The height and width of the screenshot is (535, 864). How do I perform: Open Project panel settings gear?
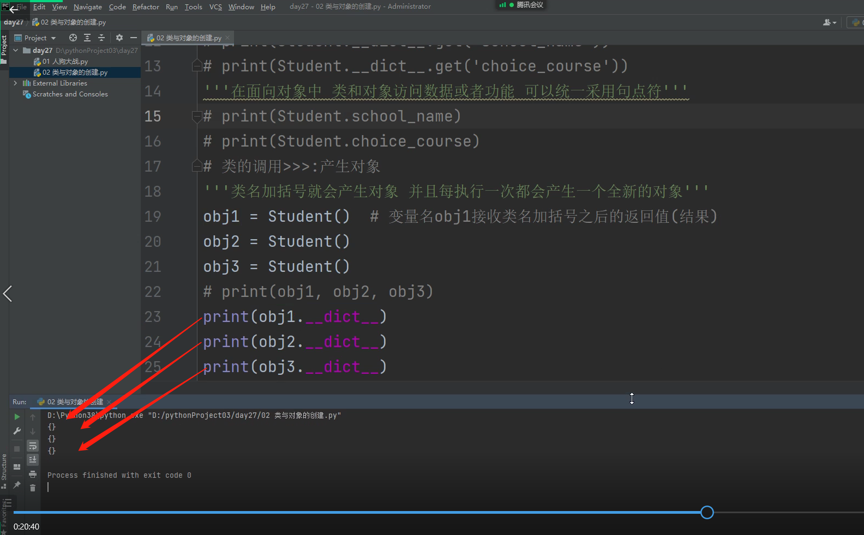coord(119,38)
